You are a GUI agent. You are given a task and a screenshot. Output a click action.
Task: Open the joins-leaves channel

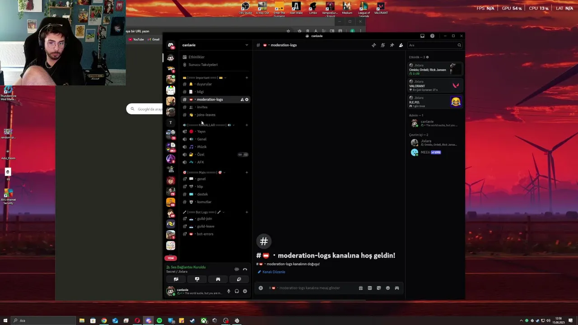[215, 115]
